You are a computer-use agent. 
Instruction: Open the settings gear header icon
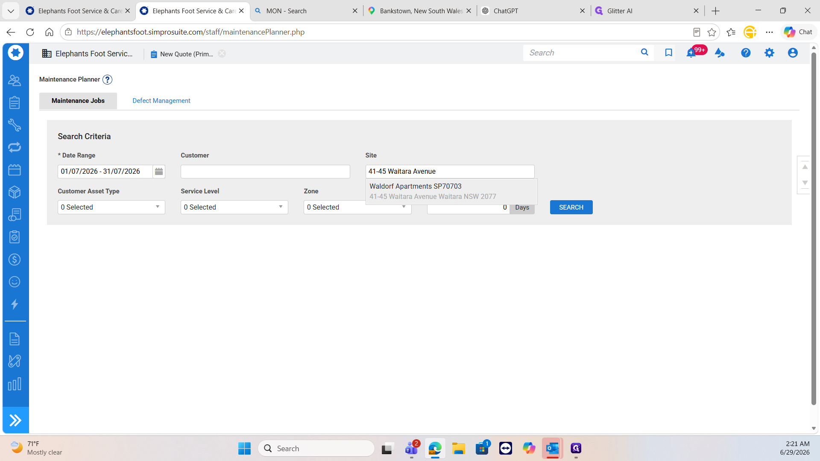pos(769,53)
